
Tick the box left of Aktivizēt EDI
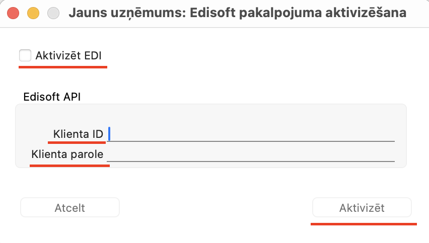coord(25,55)
